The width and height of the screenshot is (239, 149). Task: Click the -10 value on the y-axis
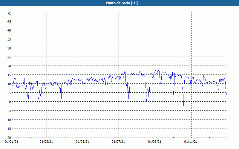[9, 120]
